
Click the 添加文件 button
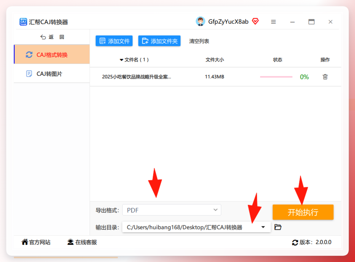[x=114, y=41]
